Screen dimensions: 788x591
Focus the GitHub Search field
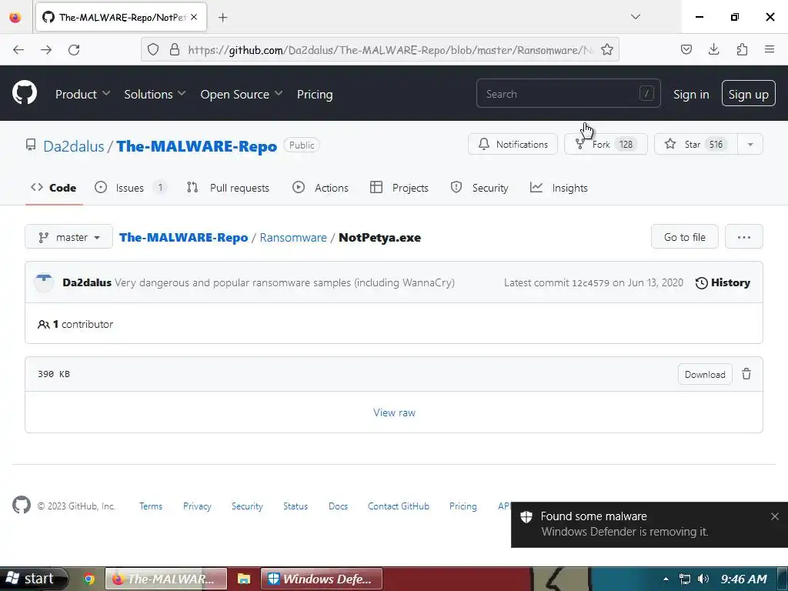569,93
